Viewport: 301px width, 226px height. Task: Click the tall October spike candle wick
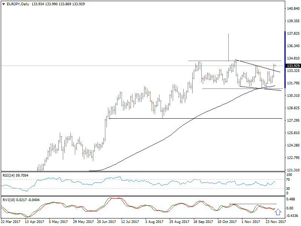point(228,45)
